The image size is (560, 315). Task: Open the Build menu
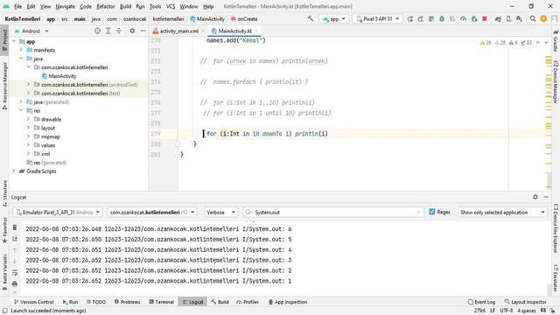click(x=125, y=6)
